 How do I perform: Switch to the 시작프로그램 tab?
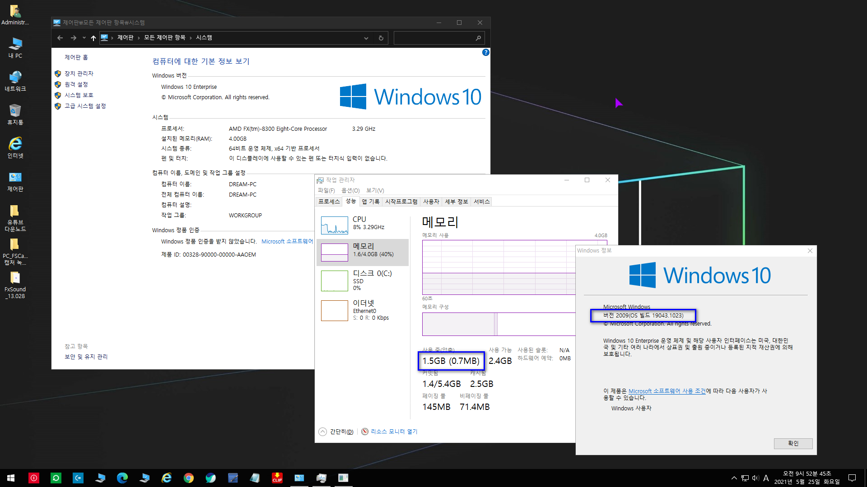pos(401,202)
